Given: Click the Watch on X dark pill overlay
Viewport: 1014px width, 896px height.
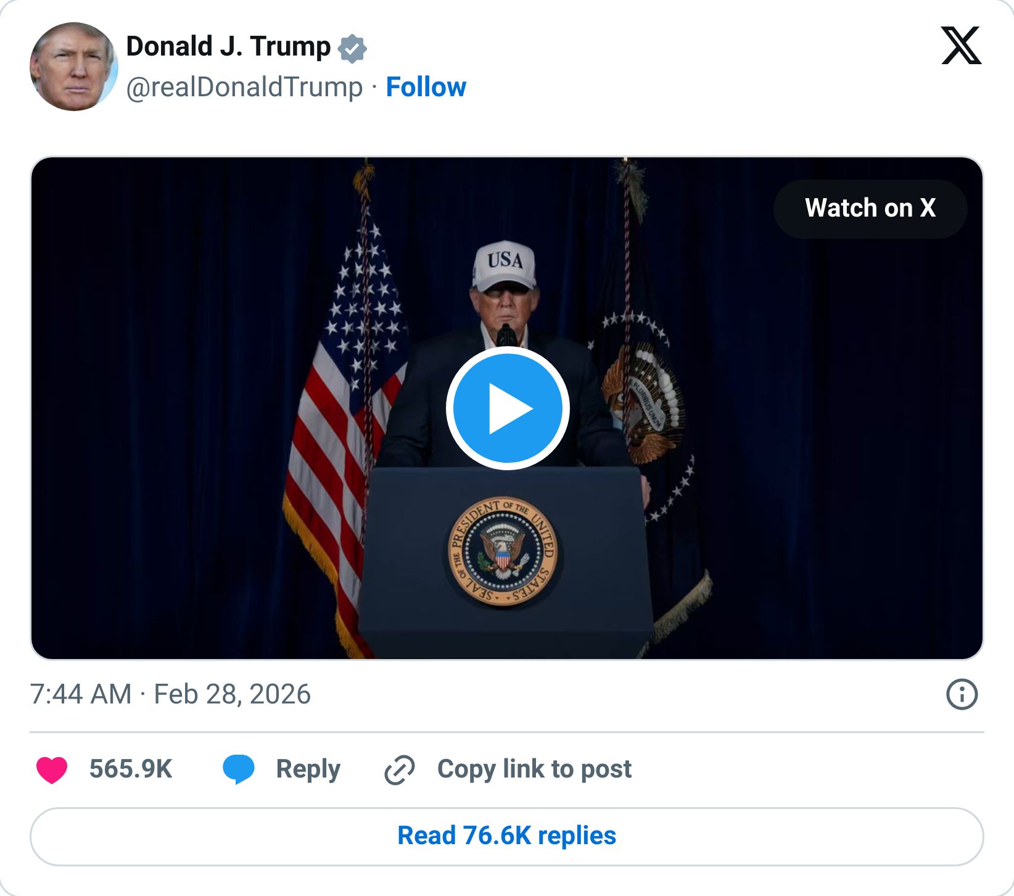Looking at the screenshot, I should [870, 209].
